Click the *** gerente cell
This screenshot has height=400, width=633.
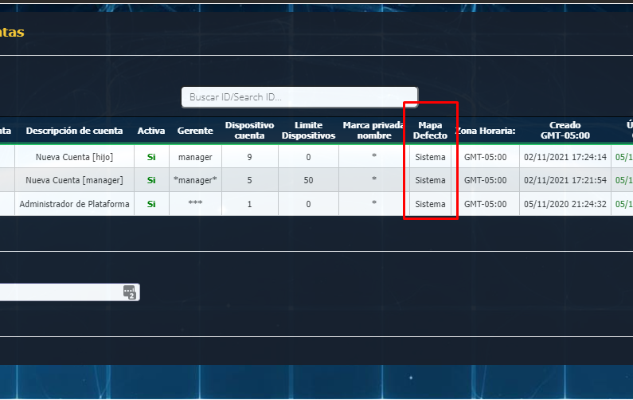tap(195, 203)
